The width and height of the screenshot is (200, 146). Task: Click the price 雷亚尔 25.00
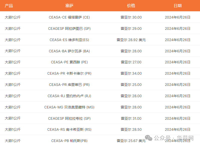(x=131, y=85)
